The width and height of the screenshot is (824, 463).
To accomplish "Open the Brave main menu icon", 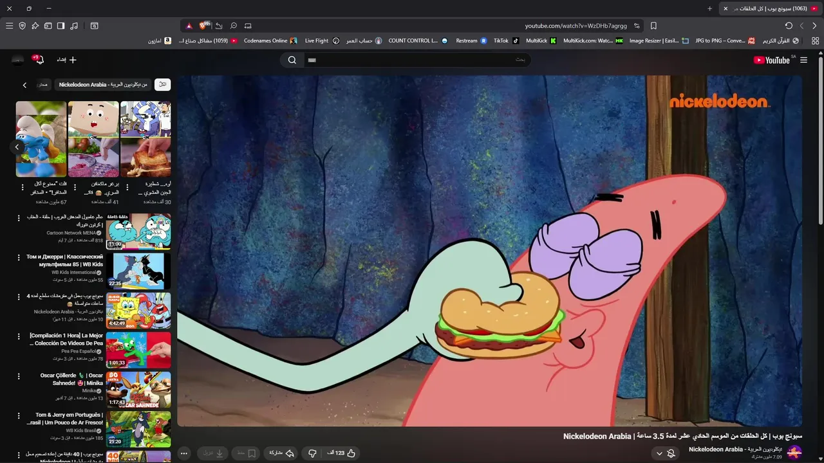I will tap(9, 26).
